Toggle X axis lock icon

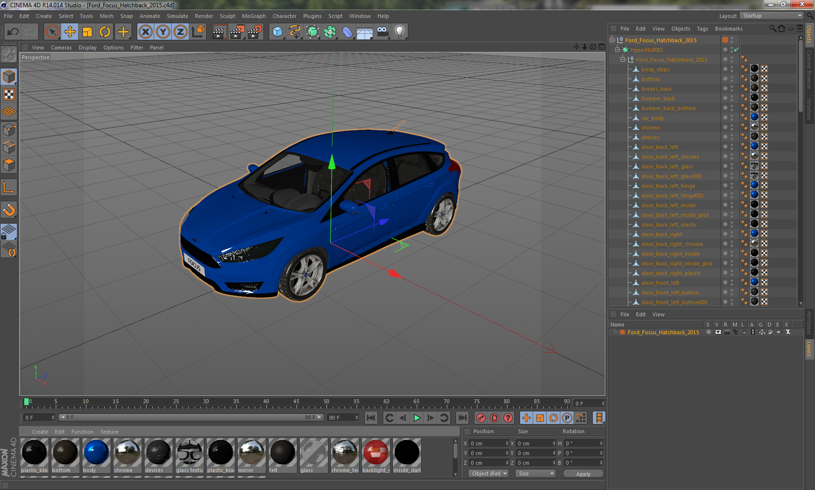[145, 32]
